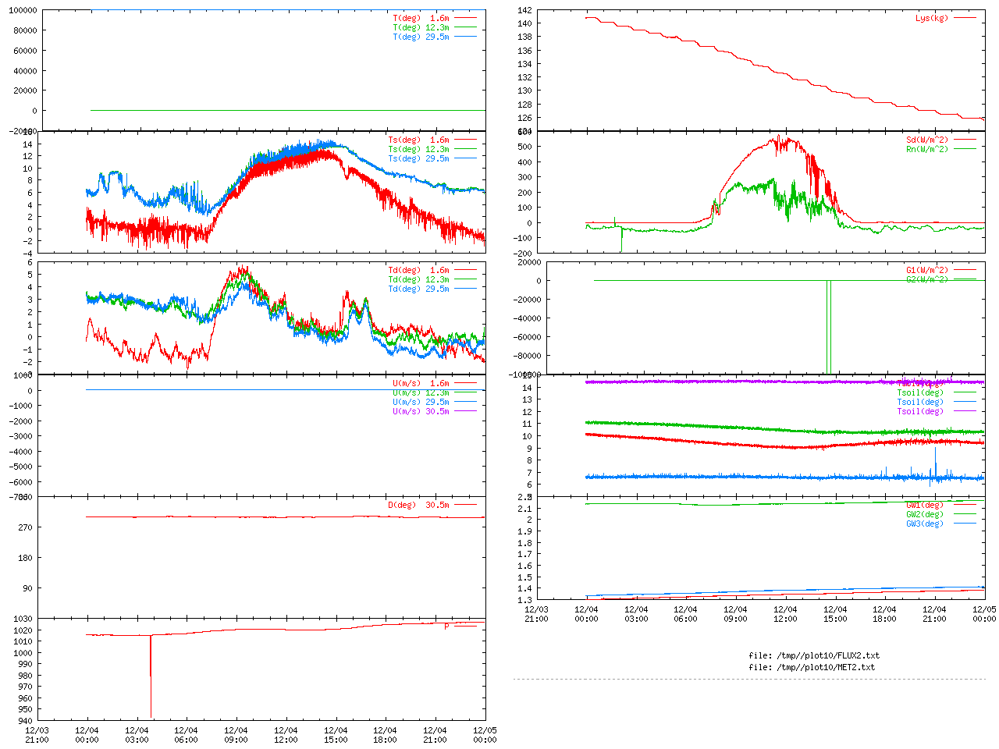The width and height of the screenshot is (999, 749).
Task: Click the '1020' tick on the pressure plot
Action: click(x=23, y=630)
